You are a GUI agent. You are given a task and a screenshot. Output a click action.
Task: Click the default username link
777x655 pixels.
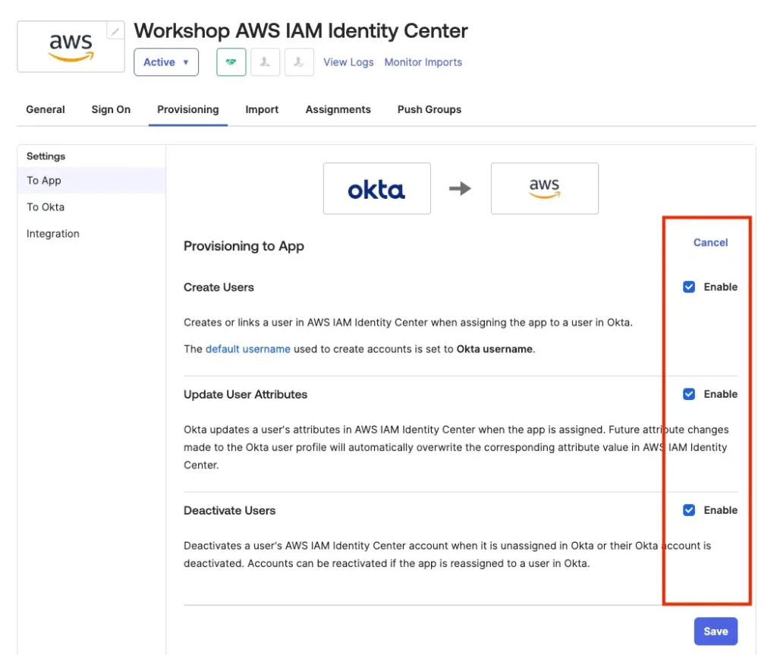point(247,348)
